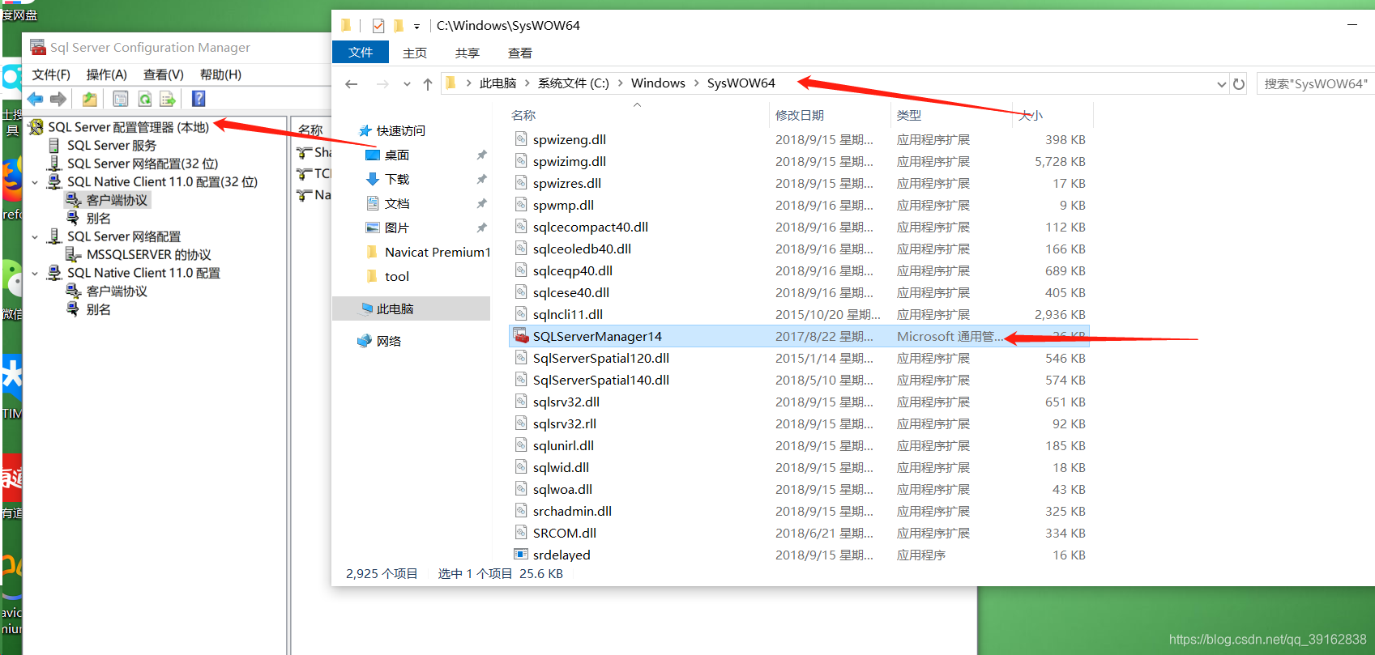Click Refresh icon in Configuration Manager toolbar
The width and height of the screenshot is (1375, 655).
144,99
